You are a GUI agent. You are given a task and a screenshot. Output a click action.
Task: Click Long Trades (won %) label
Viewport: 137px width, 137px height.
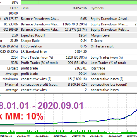[x=107, y=57]
